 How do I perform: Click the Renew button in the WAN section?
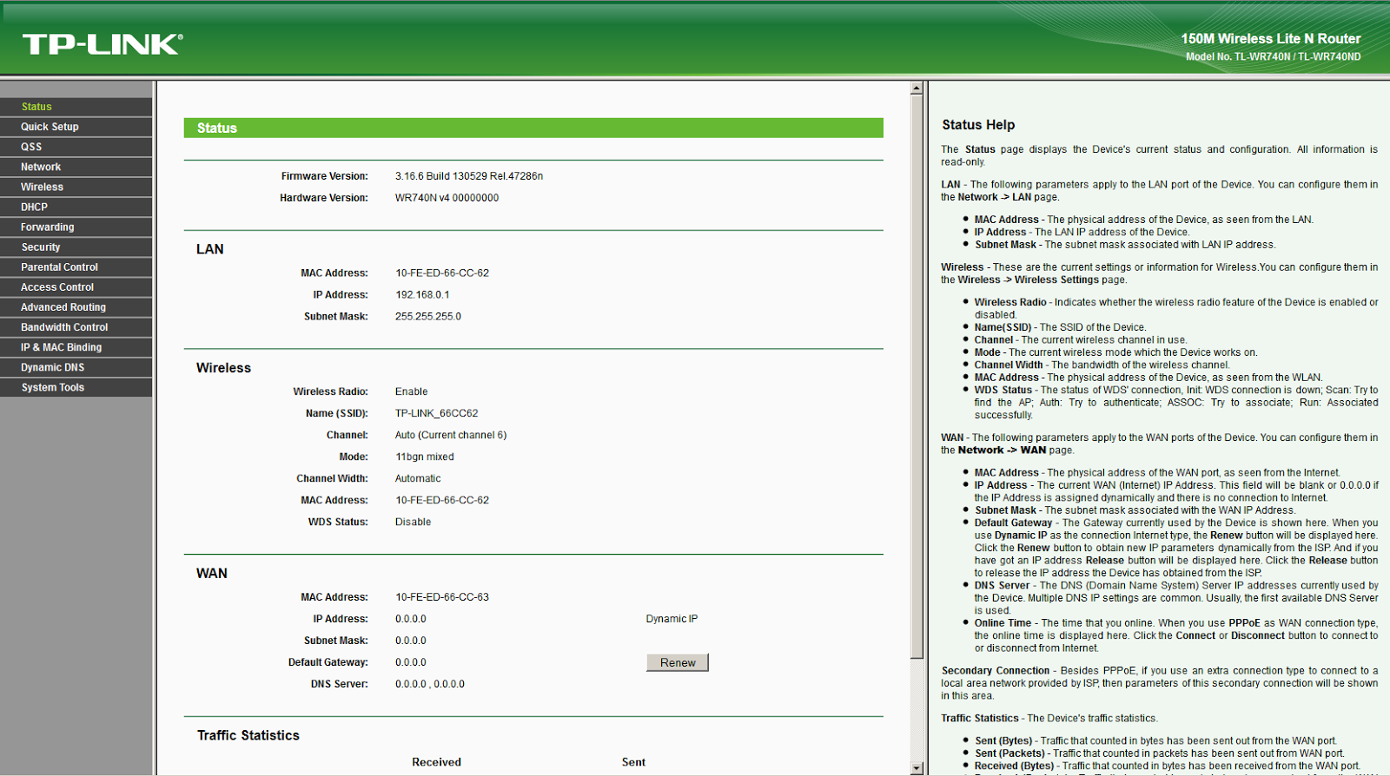pyautogui.click(x=678, y=662)
